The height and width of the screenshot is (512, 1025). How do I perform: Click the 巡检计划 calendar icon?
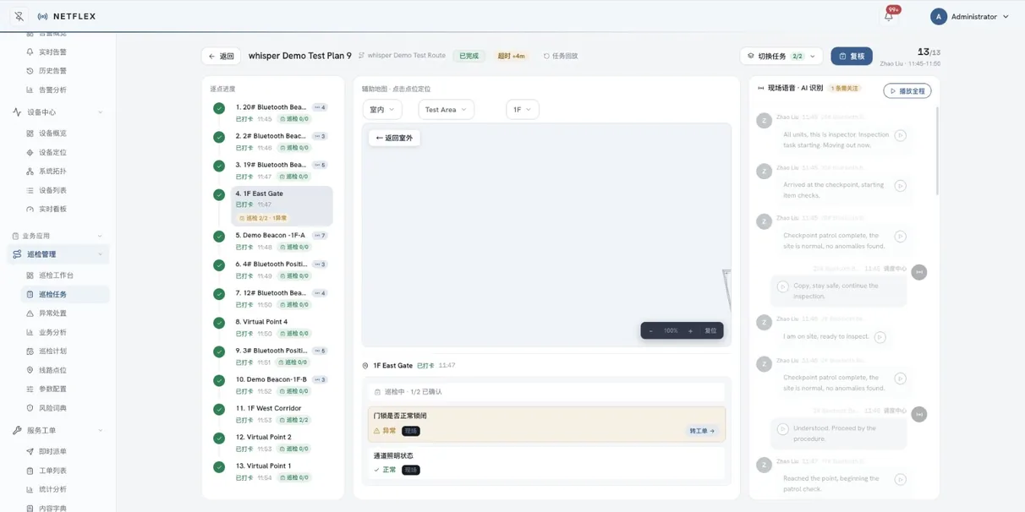point(30,351)
